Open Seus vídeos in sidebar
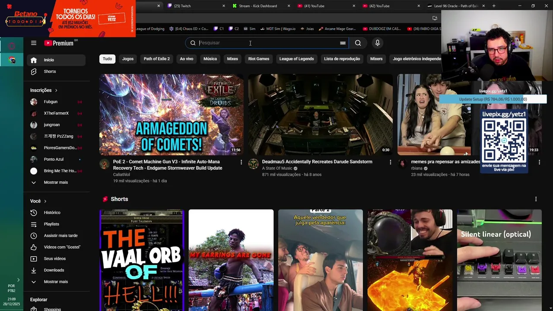This screenshot has width=553, height=311. tap(56, 259)
